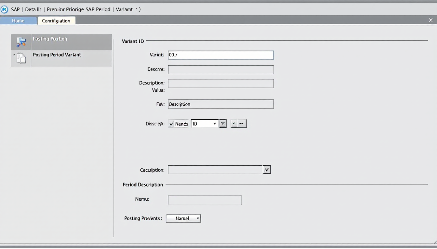Open the ID dropdown list
Image resolution: width=437 pixels, height=249 pixels.
coord(205,124)
